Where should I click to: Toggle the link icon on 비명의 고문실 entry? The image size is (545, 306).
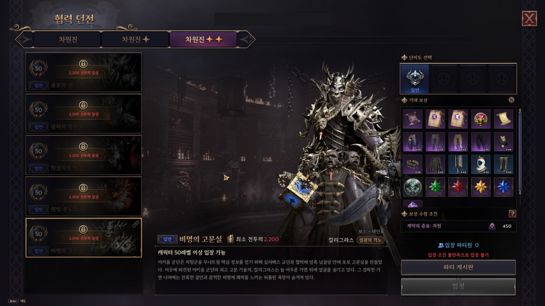(x=135, y=225)
